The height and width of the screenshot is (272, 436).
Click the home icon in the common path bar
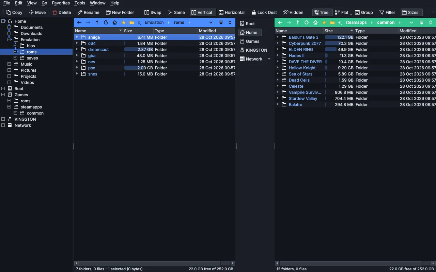tap(315, 22)
